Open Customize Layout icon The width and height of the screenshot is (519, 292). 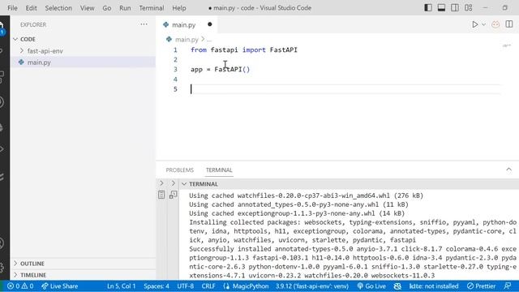pyautogui.click(x=469, y=7)
